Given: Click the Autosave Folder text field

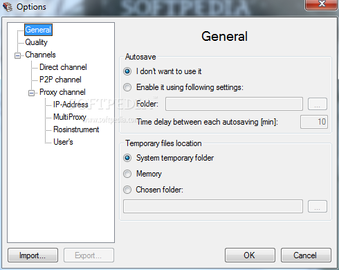Looking at the screenshot, I should [234, 104].
